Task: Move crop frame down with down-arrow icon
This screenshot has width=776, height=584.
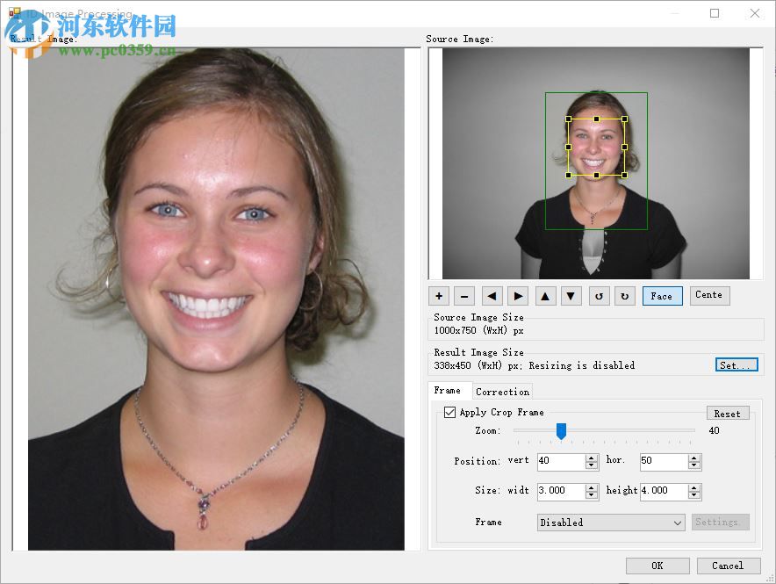Action: point(571,296)
